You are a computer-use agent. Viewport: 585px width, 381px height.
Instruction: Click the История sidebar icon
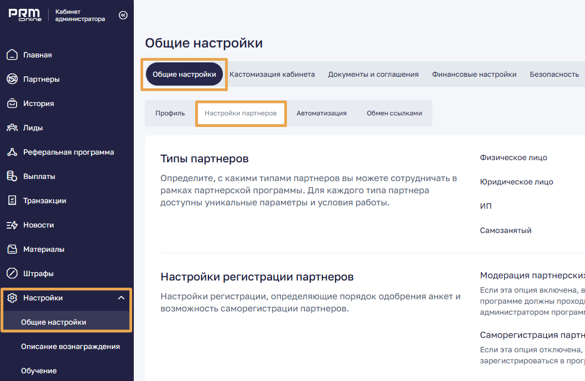coord(12,103)
